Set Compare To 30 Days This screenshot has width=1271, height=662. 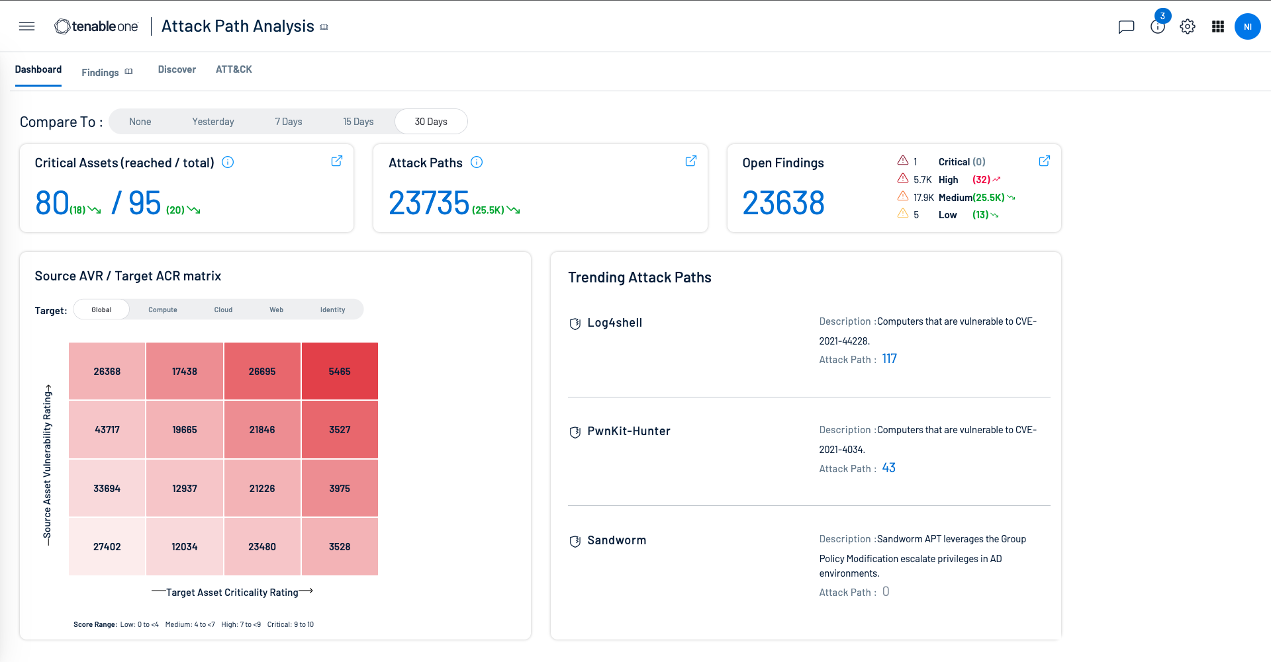[431, 122]
